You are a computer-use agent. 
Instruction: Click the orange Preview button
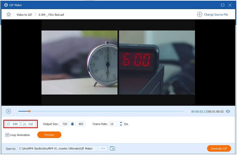pos(49,135)
